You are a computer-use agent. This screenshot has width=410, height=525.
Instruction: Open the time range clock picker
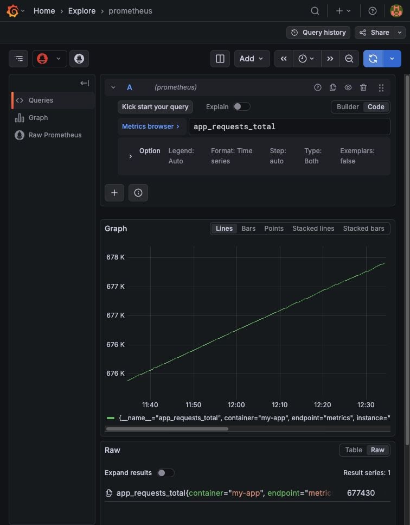pos(306,59)
